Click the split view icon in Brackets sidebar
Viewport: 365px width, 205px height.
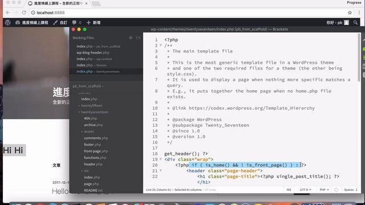tap(138, 38)
